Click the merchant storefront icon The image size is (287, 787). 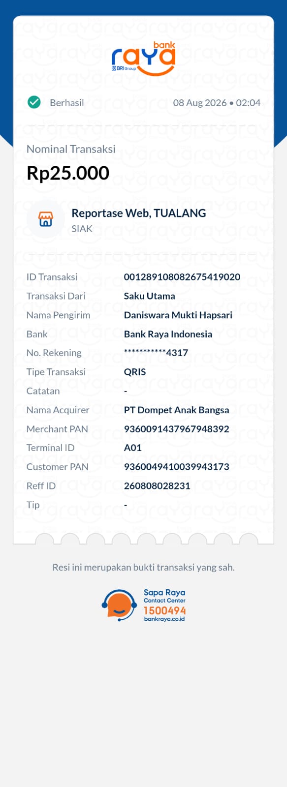pos(45,219)
